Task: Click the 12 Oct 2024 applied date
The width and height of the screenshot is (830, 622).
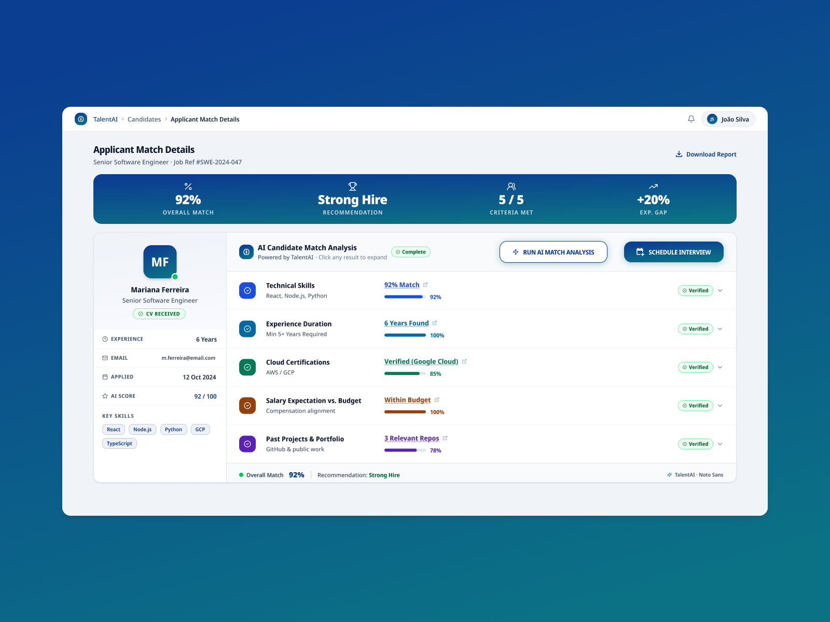Action: [x=199, y=377]
